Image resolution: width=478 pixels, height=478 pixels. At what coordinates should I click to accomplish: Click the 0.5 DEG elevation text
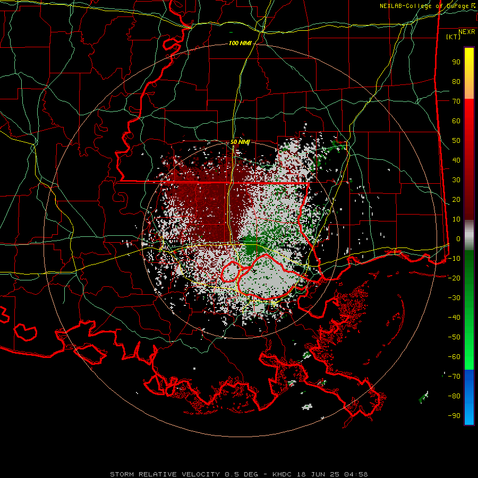point(242,474)
